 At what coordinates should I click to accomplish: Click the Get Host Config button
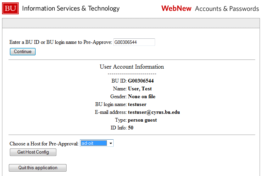pos(33,152)
